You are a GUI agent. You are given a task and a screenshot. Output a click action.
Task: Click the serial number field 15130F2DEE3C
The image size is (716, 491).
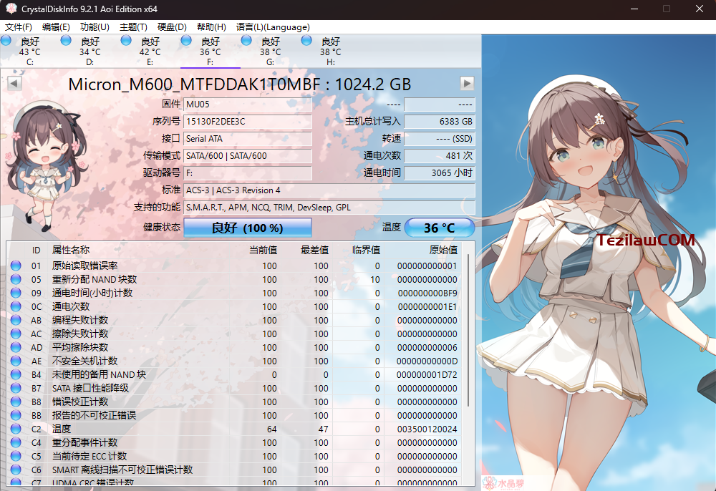248,122
